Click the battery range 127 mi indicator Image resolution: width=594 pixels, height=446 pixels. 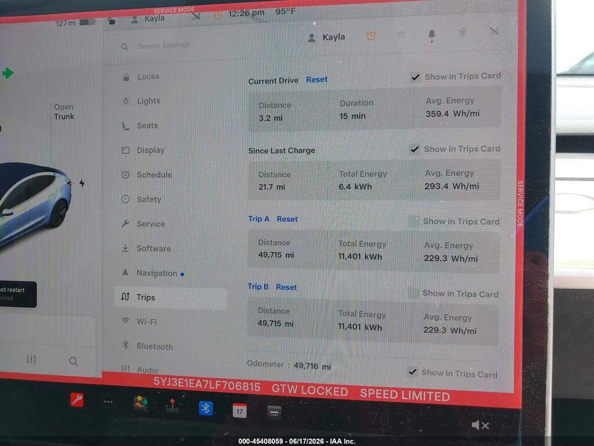pyautogui.click(x=76, y=23)
